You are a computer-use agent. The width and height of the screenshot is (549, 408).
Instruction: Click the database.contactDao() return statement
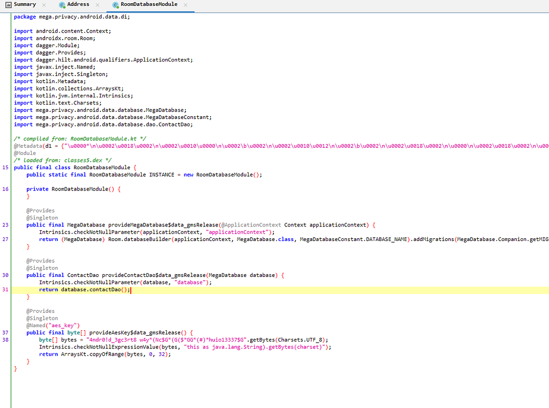click(85, 290)
